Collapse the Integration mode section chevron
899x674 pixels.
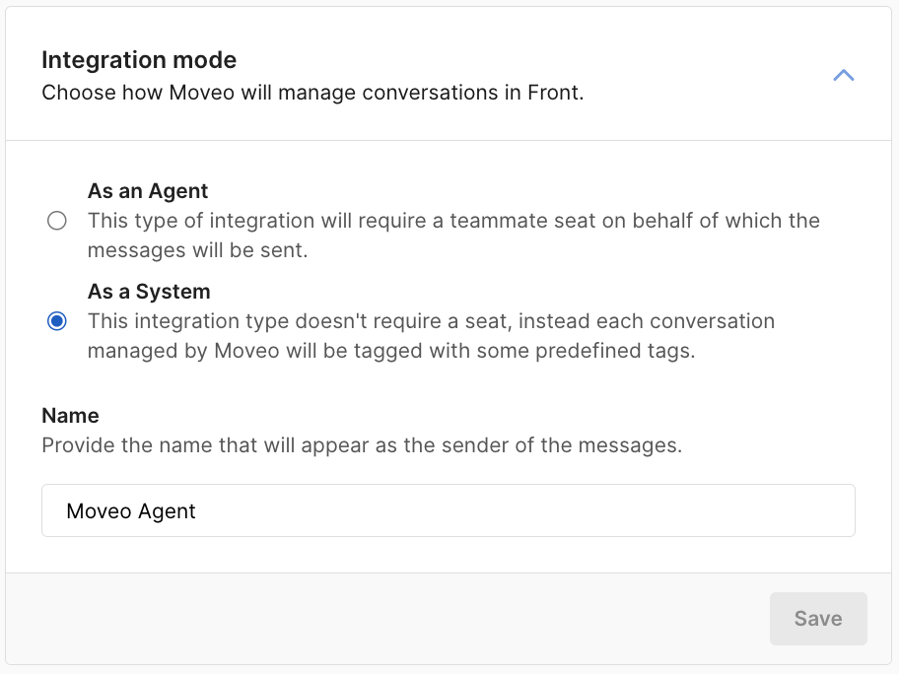(843, 75)
